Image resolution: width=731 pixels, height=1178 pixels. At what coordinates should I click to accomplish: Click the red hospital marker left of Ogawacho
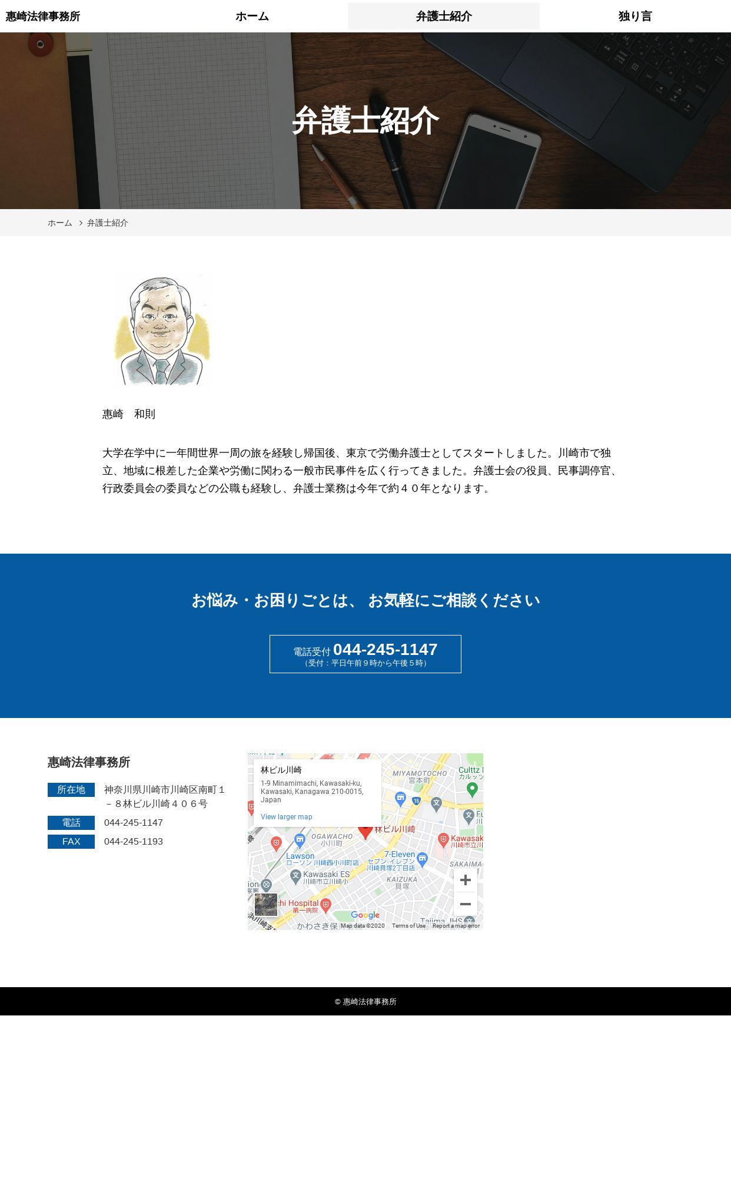[x=276, y=843]
